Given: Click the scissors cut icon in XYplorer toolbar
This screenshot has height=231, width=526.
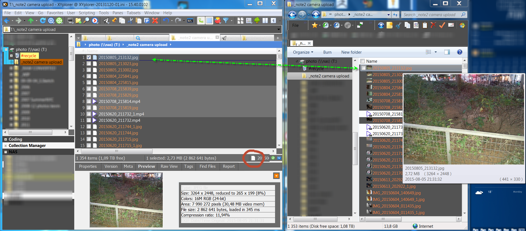Looking at the screenshot, I should click(130, 21).
